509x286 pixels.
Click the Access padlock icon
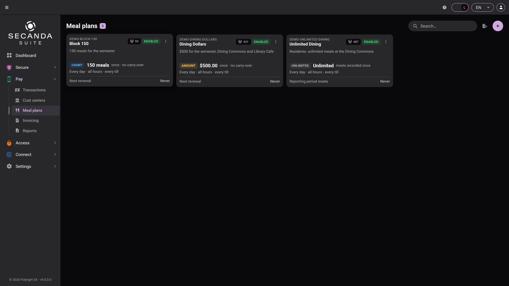coord(9,143)
